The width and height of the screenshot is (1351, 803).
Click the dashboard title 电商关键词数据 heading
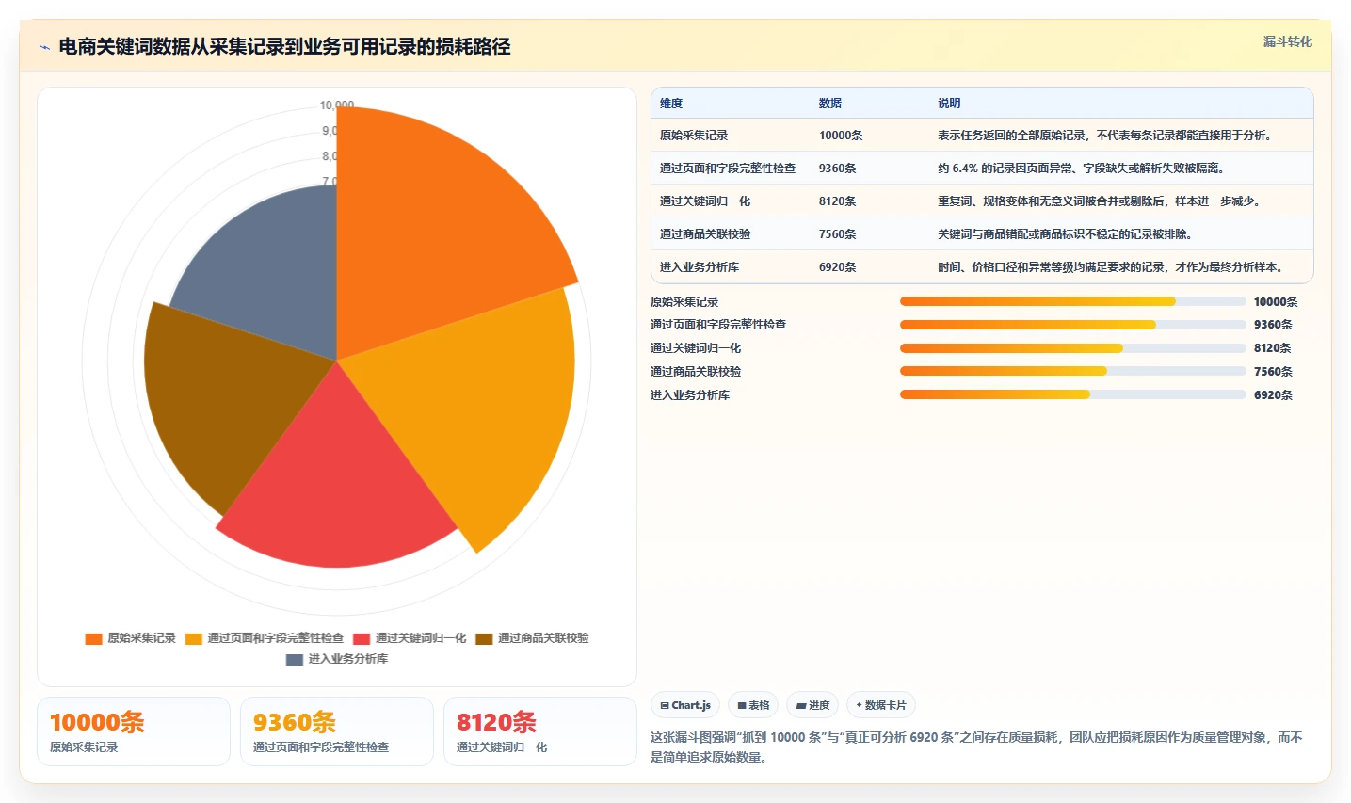[x=284, y=47]
